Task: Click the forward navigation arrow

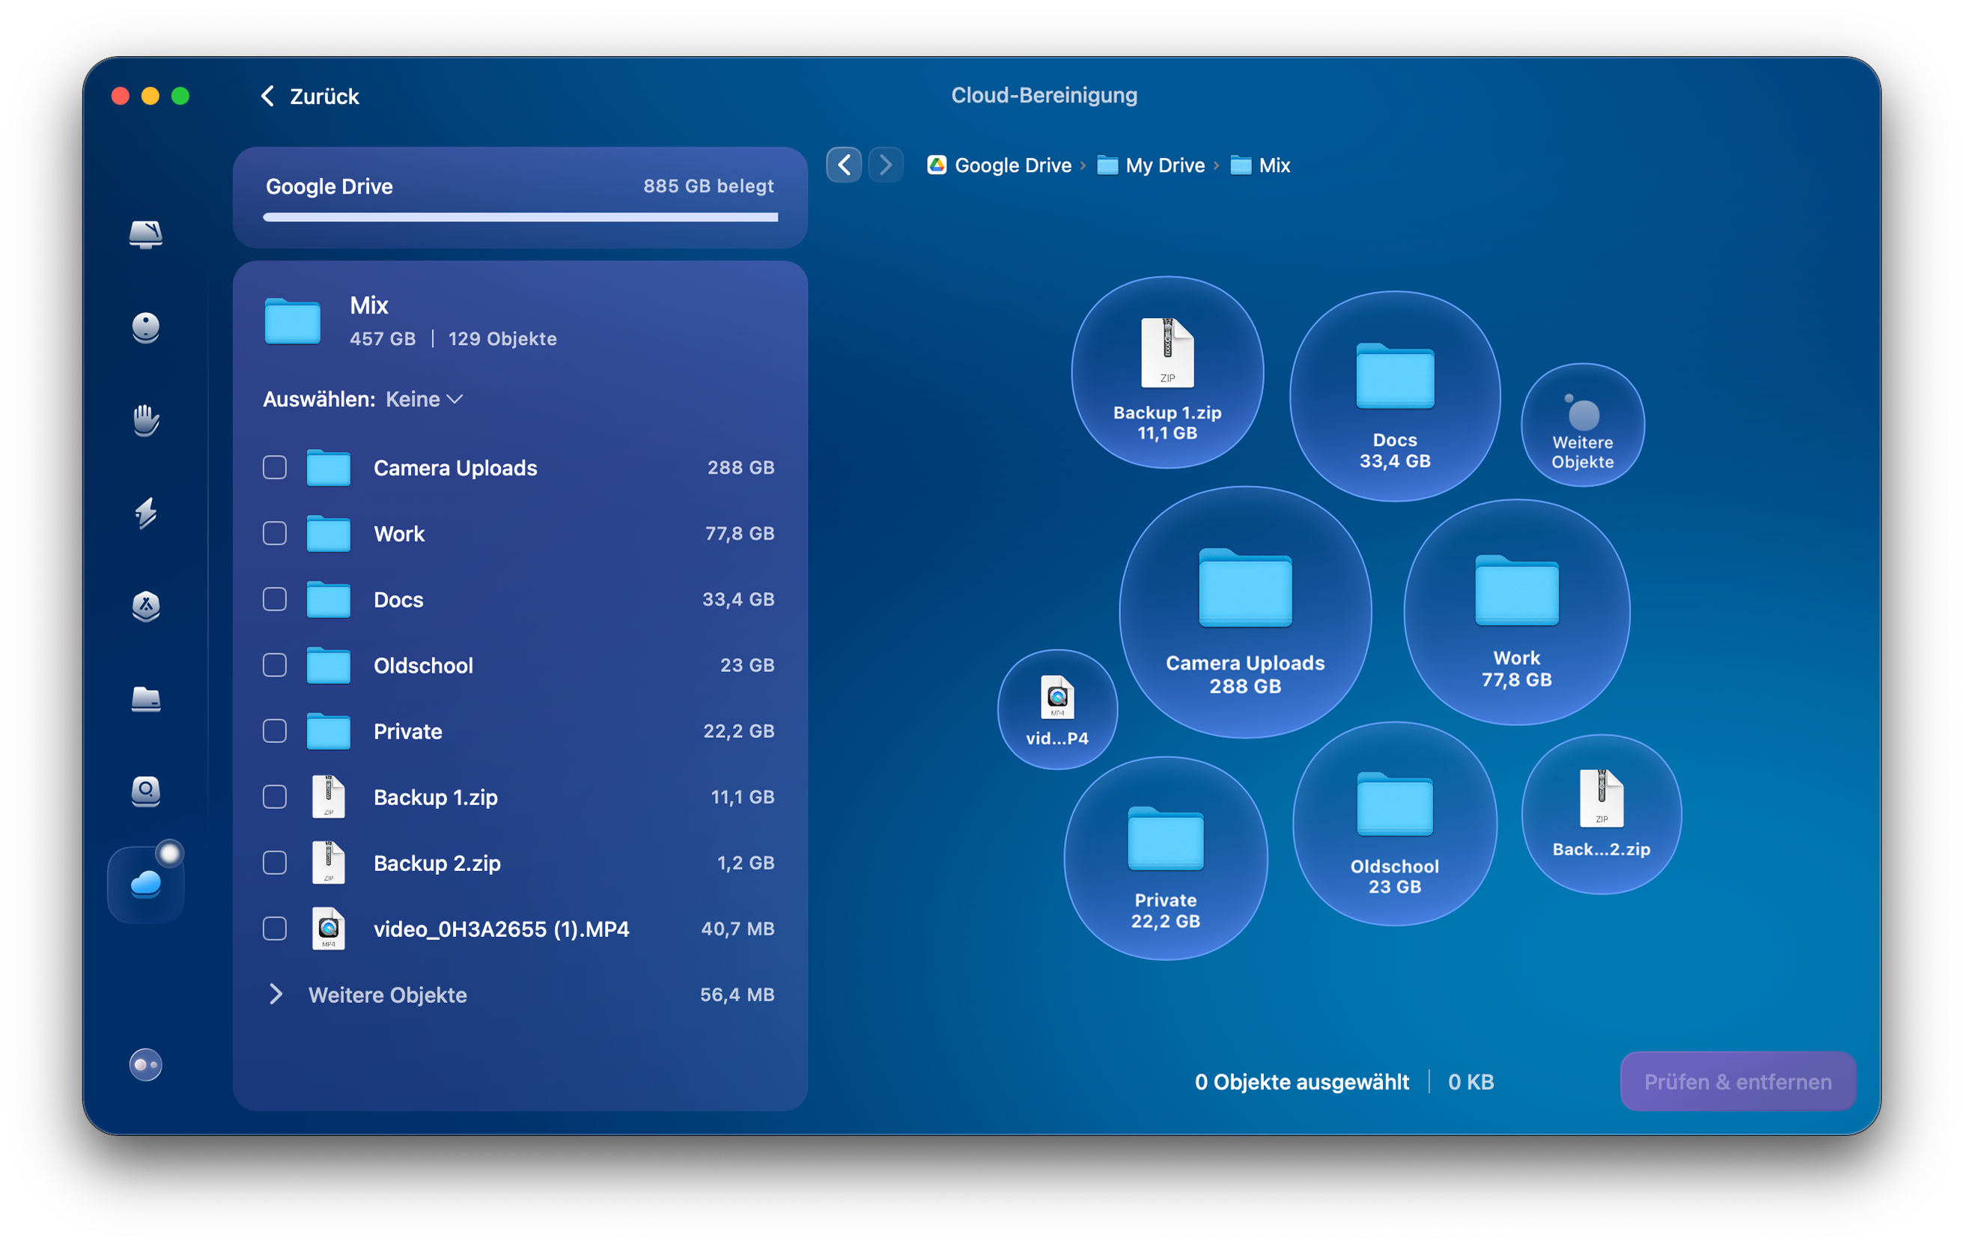Action: click(886, 165)
